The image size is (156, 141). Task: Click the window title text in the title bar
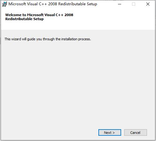[x=53, y=4]
